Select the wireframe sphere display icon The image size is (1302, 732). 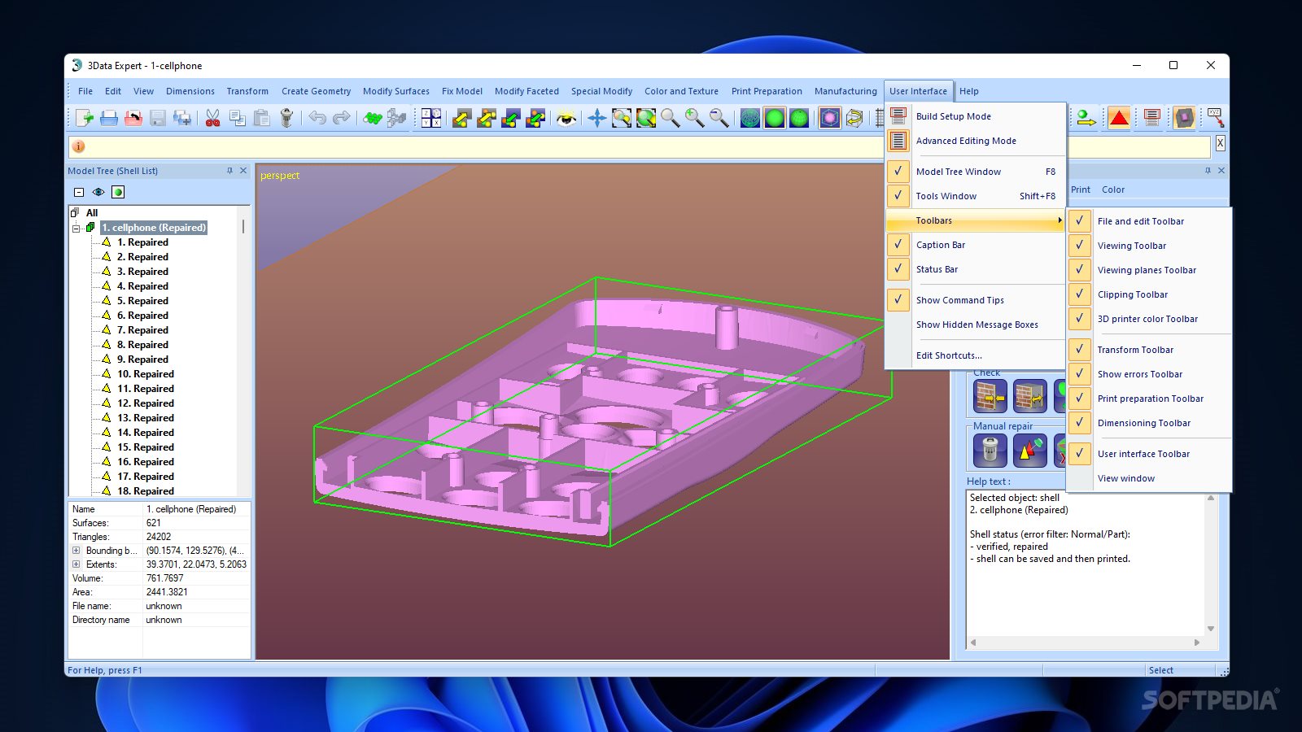point(750,118)
